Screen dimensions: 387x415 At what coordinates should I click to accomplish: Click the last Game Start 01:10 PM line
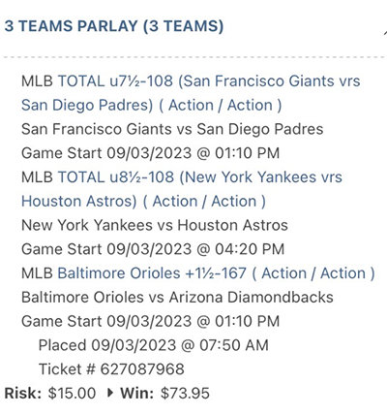point(150,321)
